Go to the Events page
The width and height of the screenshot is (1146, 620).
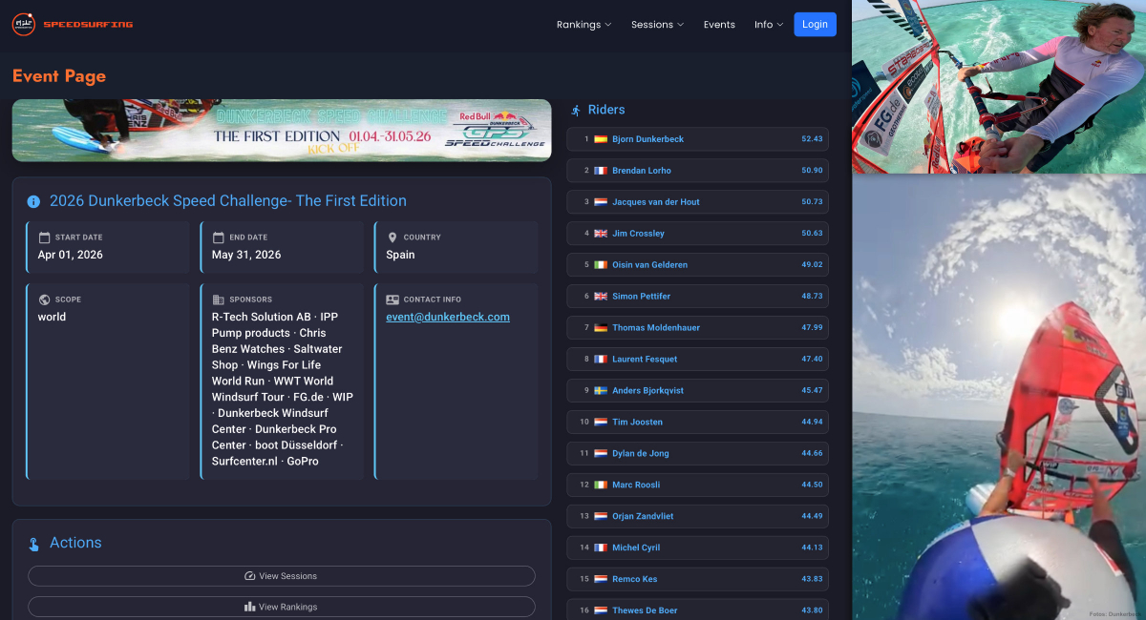pyautogui.click(x=719, y=25)
